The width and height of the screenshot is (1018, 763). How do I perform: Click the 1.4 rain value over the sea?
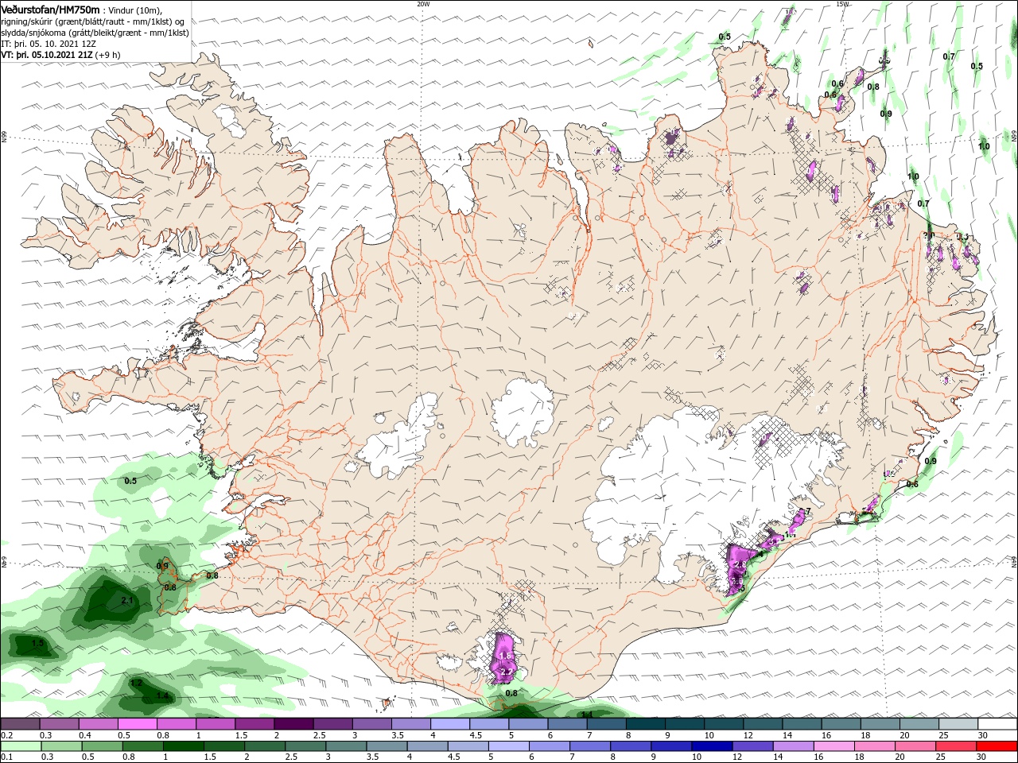tap(163, 695)
